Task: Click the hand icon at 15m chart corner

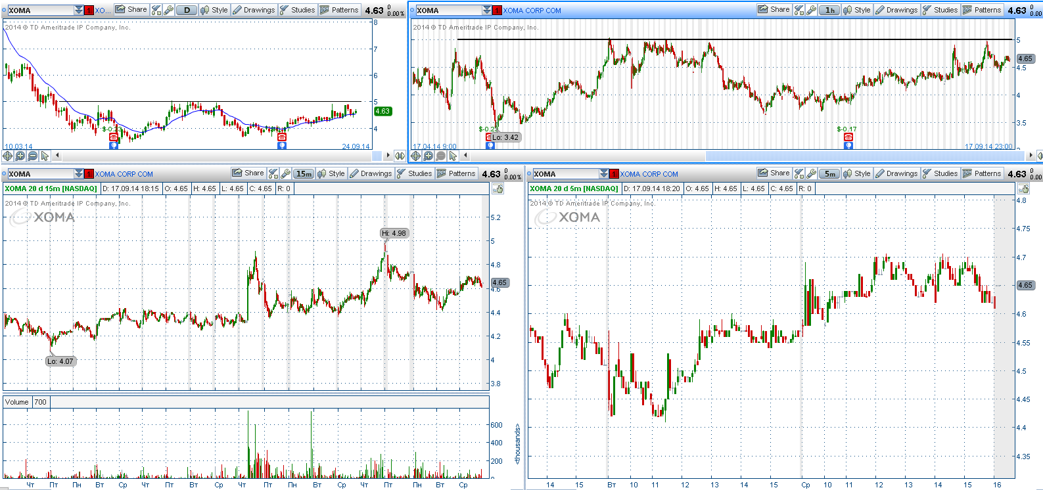Action: tap(498, 189)
